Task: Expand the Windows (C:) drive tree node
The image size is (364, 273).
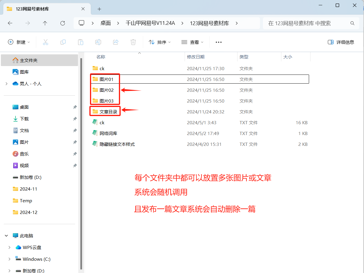Action: (9, 259)
